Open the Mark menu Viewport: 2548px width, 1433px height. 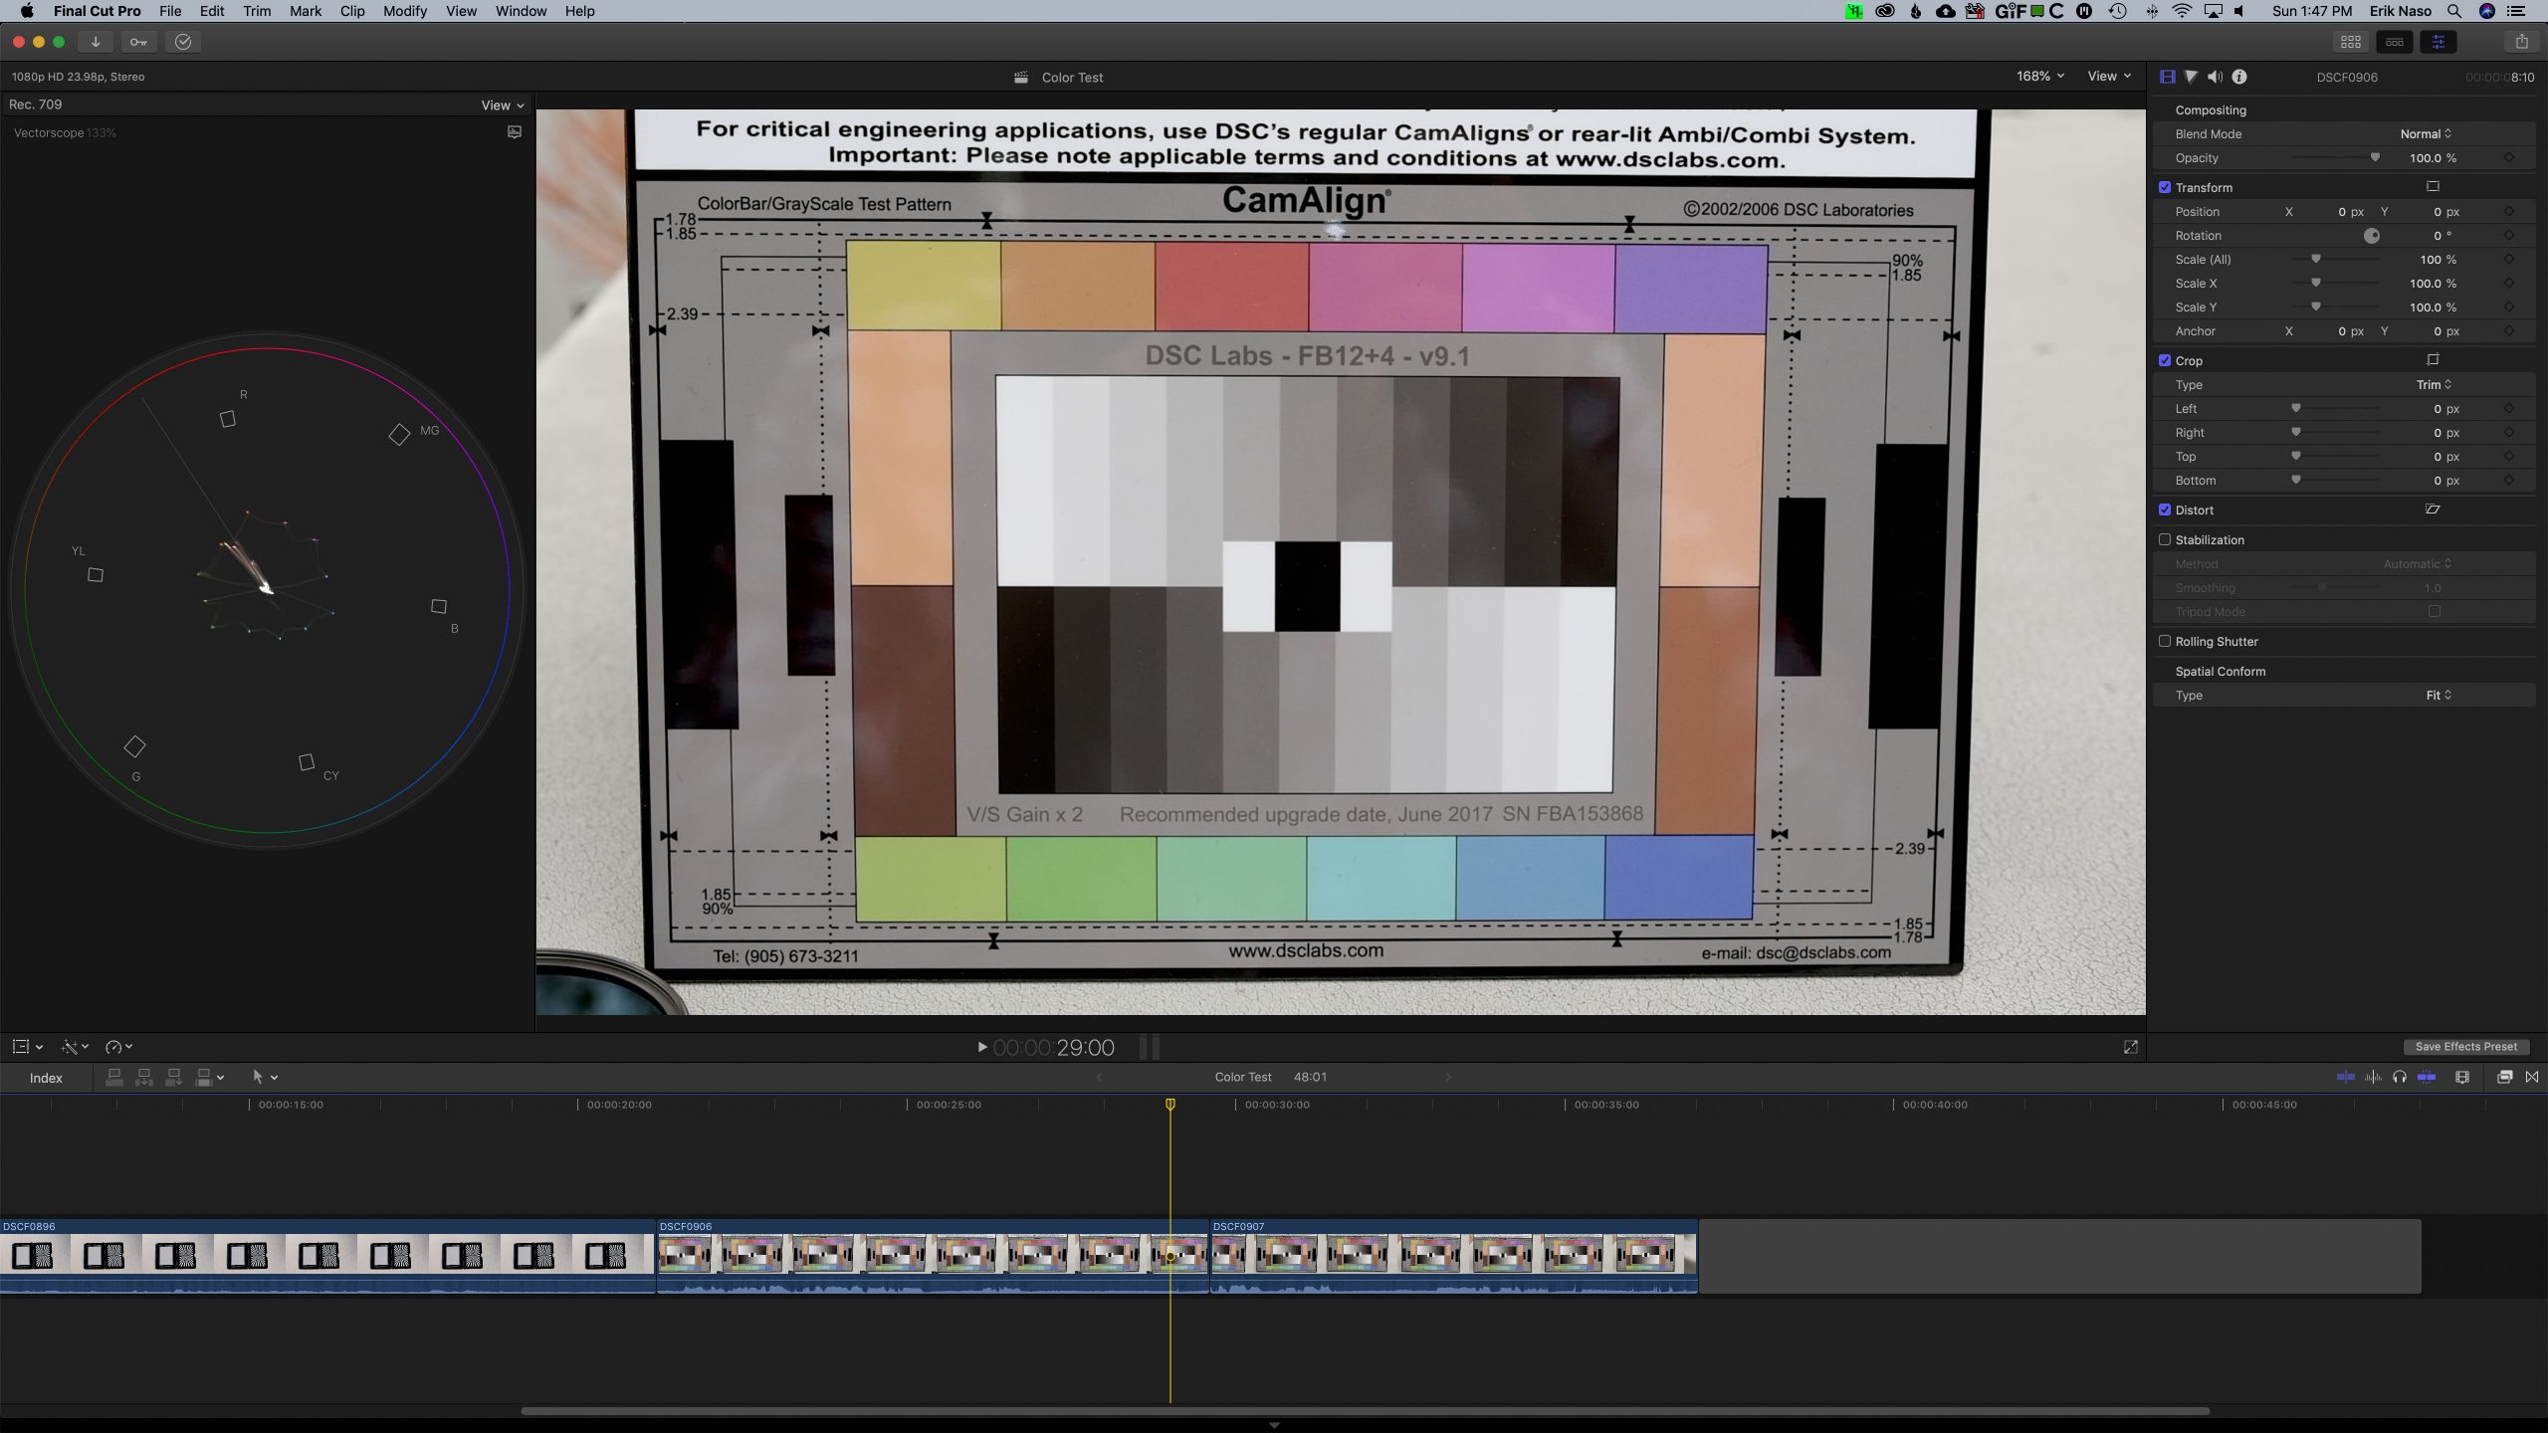coord(305,11)
